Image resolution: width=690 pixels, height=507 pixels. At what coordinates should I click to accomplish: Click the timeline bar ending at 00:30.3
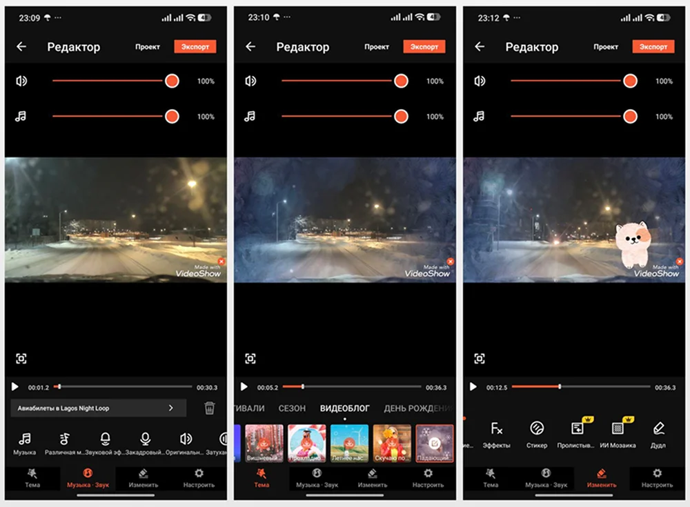coord(124,387)
